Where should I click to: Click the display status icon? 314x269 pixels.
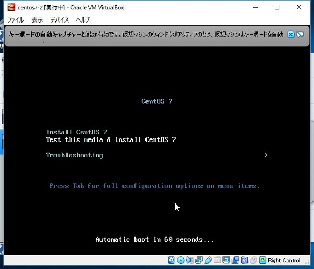click(x=226, y=260)
